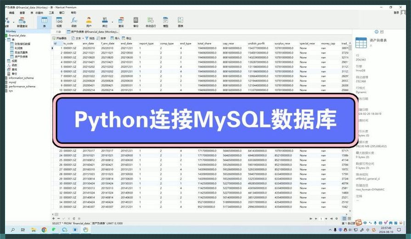Click the 用户 (User) toolbar icon
Image resolution: width=411 pixels, height=239 pixels.
point(89,21)
